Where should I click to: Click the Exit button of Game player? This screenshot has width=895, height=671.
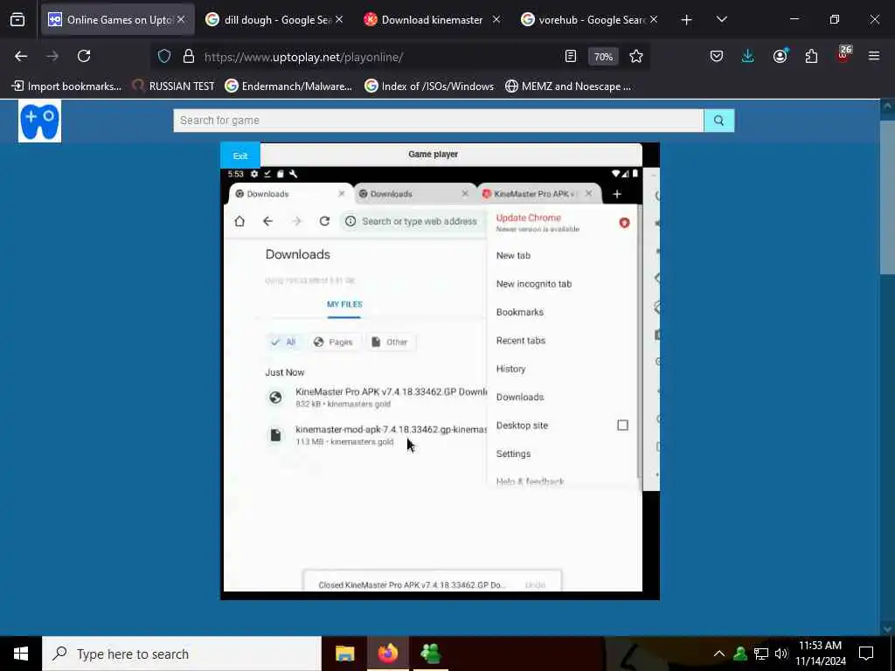click(240, 156)
